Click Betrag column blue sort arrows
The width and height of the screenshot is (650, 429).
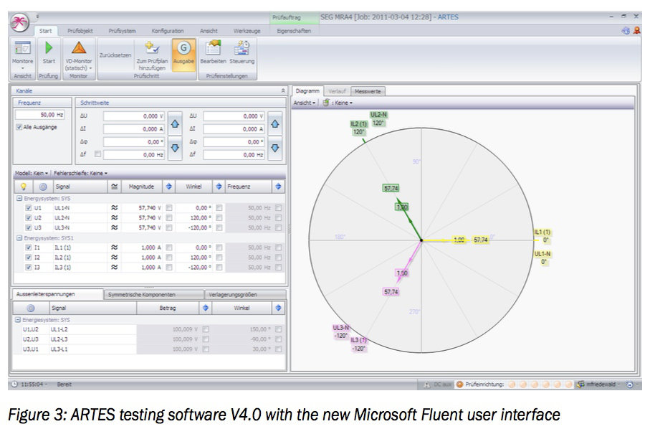(x=205, y=308)
